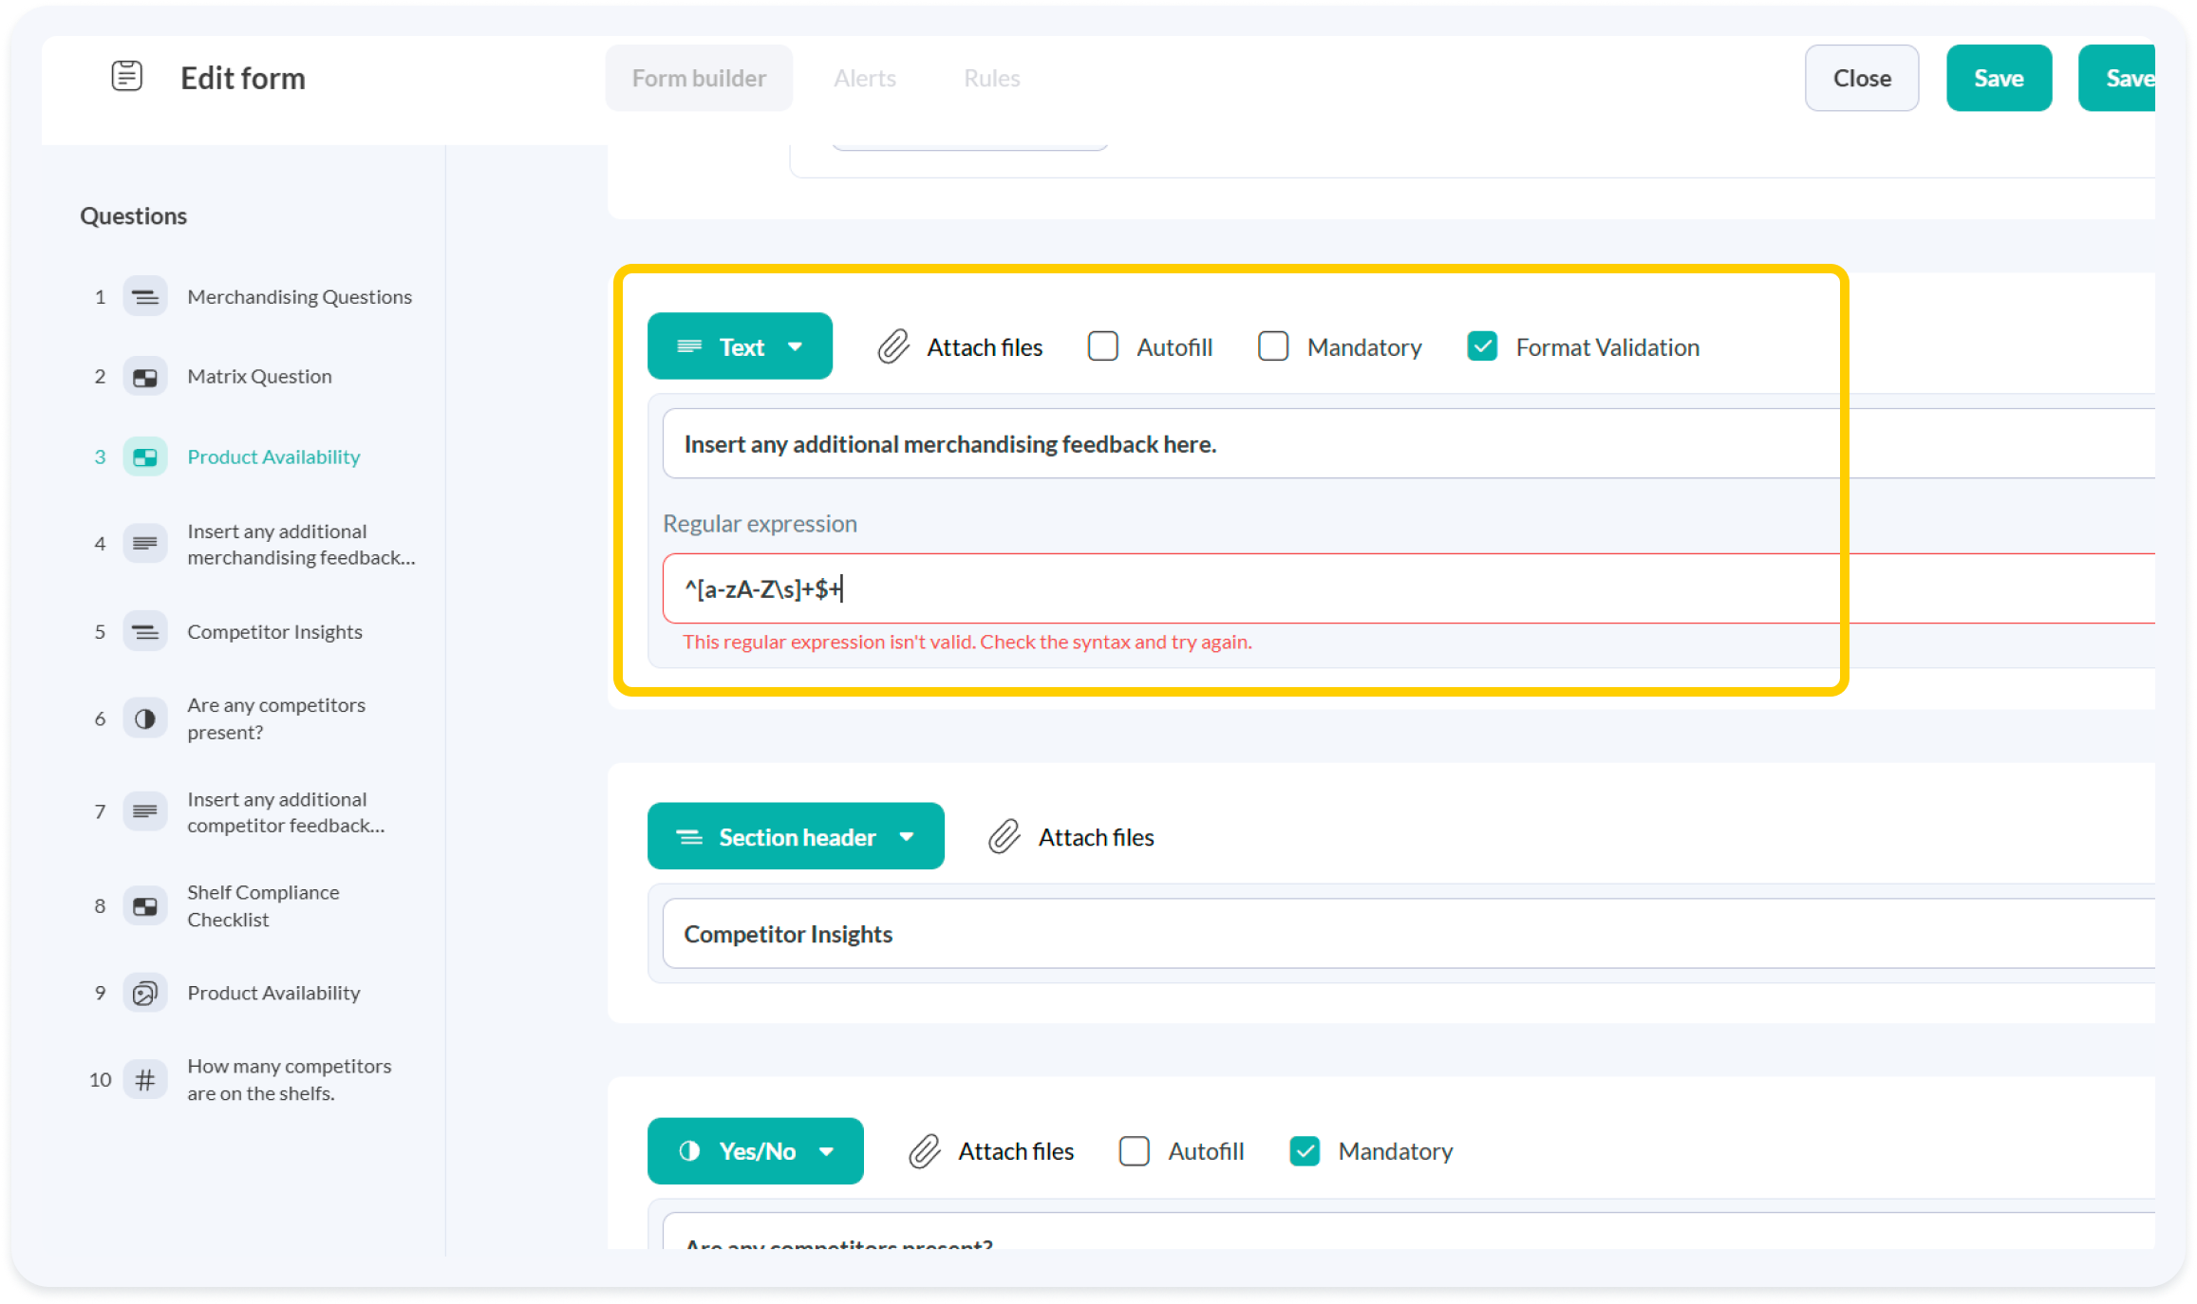Click paperclip icon in Yes/No question

pos(925,1151)
